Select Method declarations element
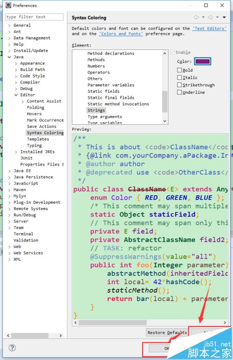Image resolution: width=233 pixels, height=360 pixels. pos(111,53)
